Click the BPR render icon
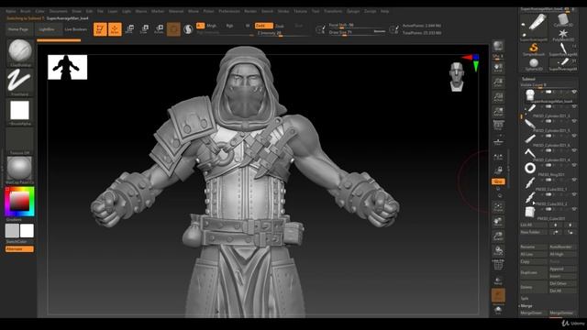This screenshot has width=587, height=330. (498, 47)
